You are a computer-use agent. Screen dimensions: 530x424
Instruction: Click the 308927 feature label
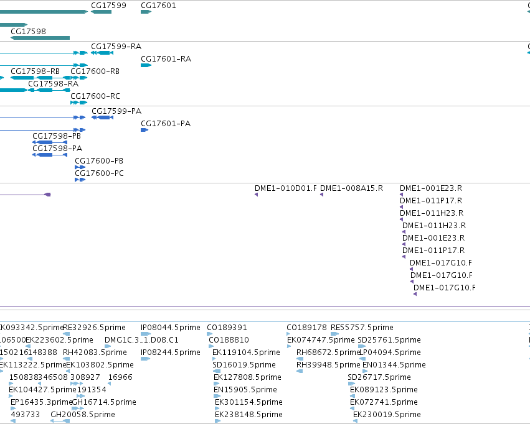tap(85, 377)
